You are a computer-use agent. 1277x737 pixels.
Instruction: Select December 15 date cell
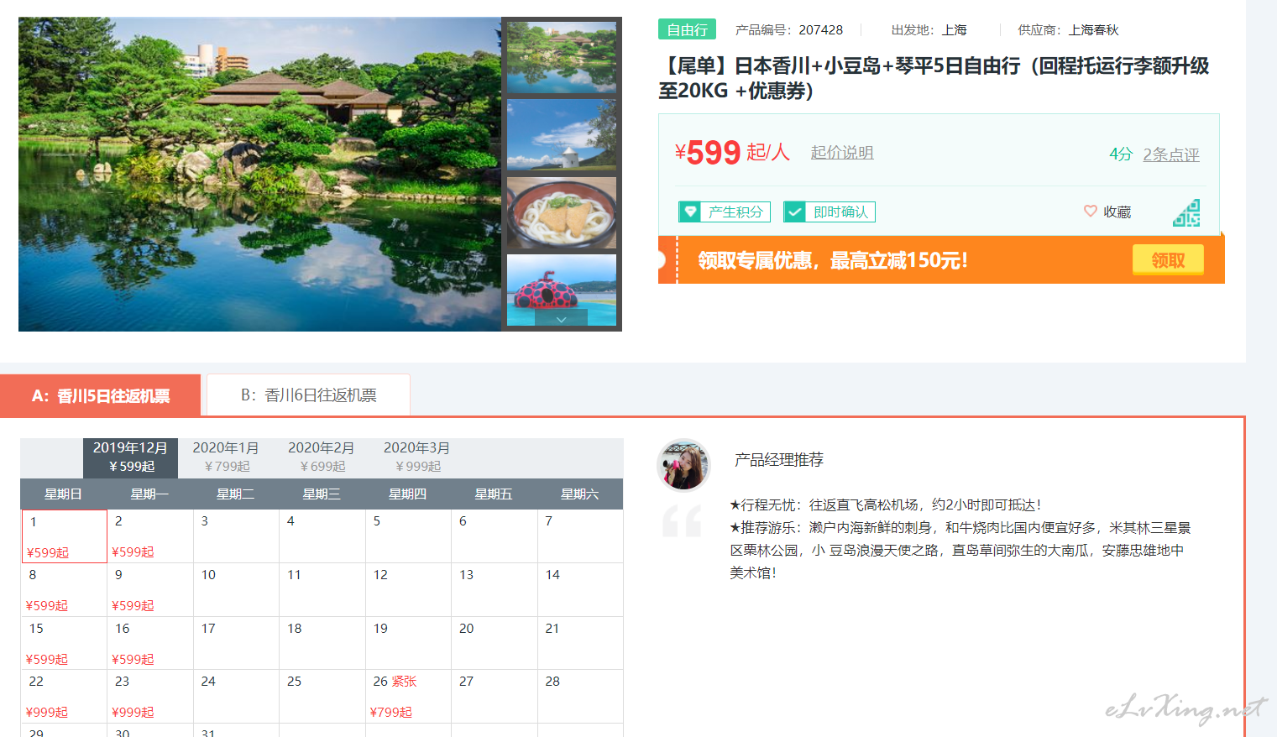pos(64,644)
